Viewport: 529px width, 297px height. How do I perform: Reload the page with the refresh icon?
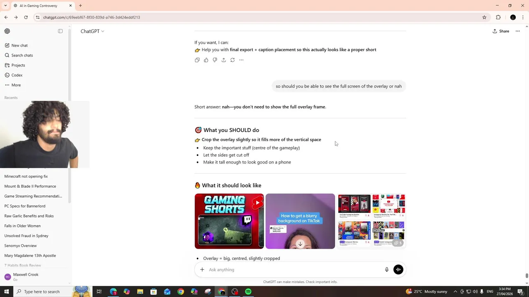tap(26, 17)
